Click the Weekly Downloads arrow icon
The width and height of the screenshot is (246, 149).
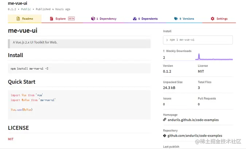164,51
